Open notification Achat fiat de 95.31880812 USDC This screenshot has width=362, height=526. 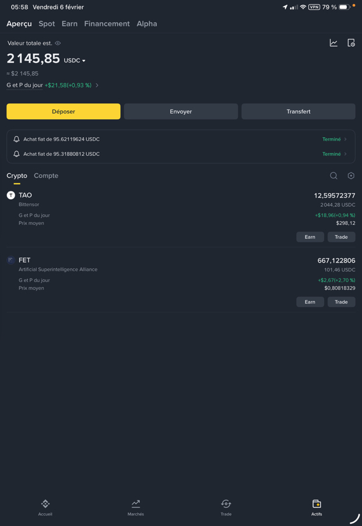(181, 154)
